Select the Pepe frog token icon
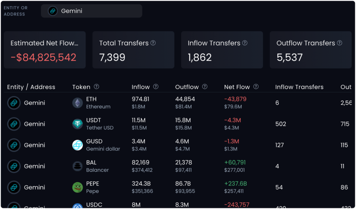 (x=78, y=187)
